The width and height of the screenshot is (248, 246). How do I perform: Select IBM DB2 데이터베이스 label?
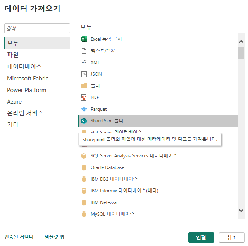(114, 179)
